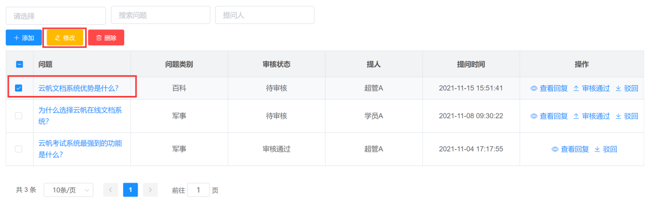The image size is (654, 212).
Task: Focus the 搜索问题 search field
Action: (x=160, y=15)
